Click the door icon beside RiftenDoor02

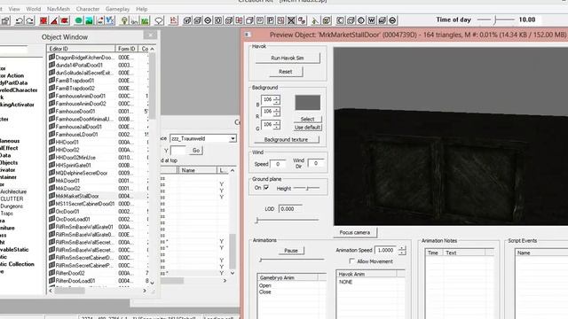pos(51,273)
